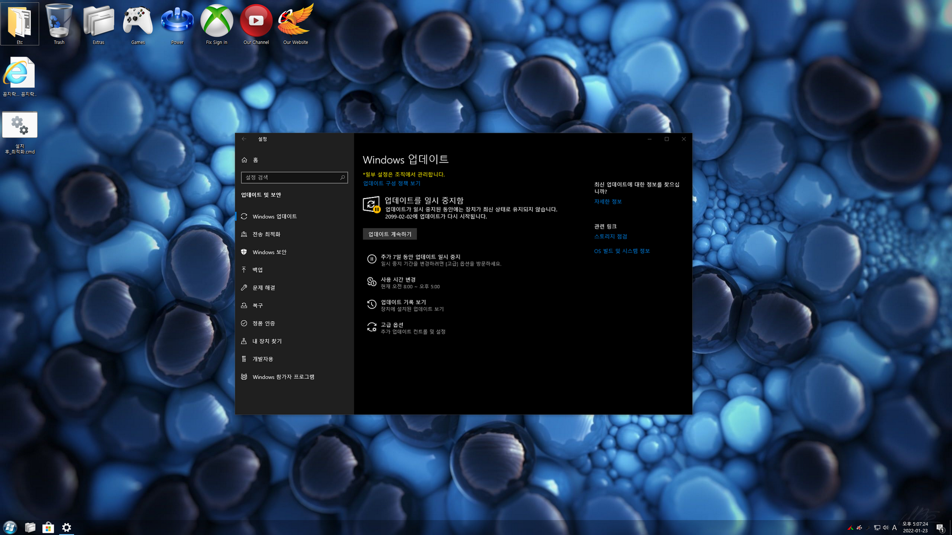The image size is (952, 535).
Task: Click the clock and date in taskbar
Action: coord(915,527)
